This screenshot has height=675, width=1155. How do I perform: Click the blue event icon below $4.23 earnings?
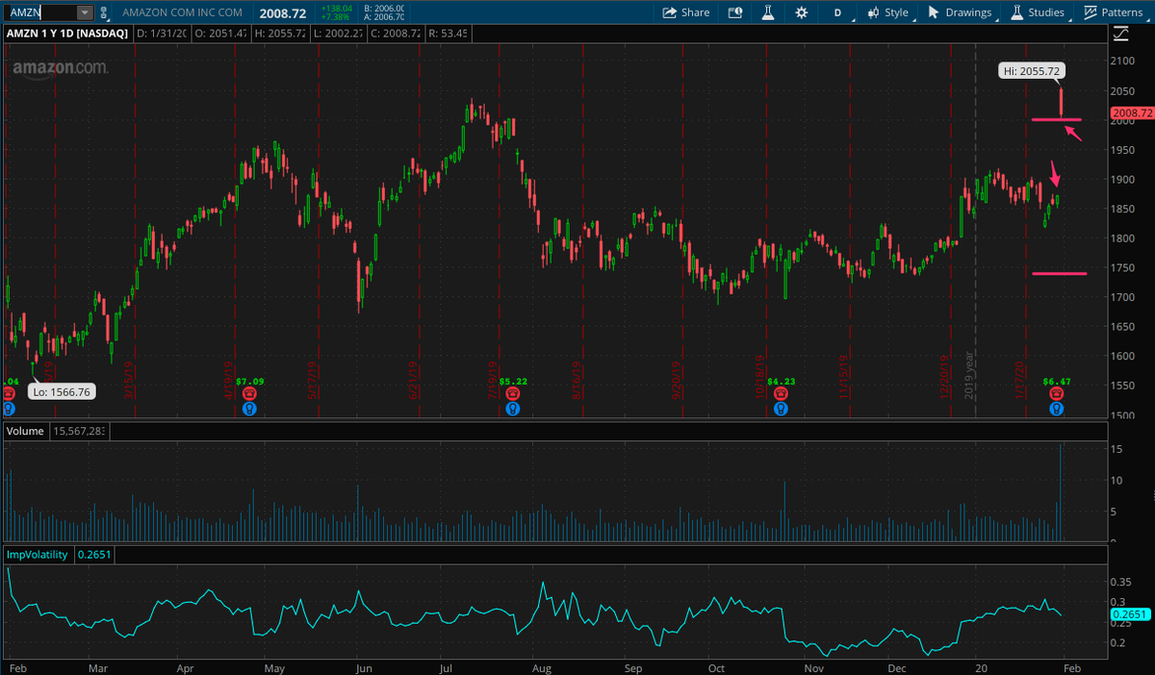coord(780,408)
